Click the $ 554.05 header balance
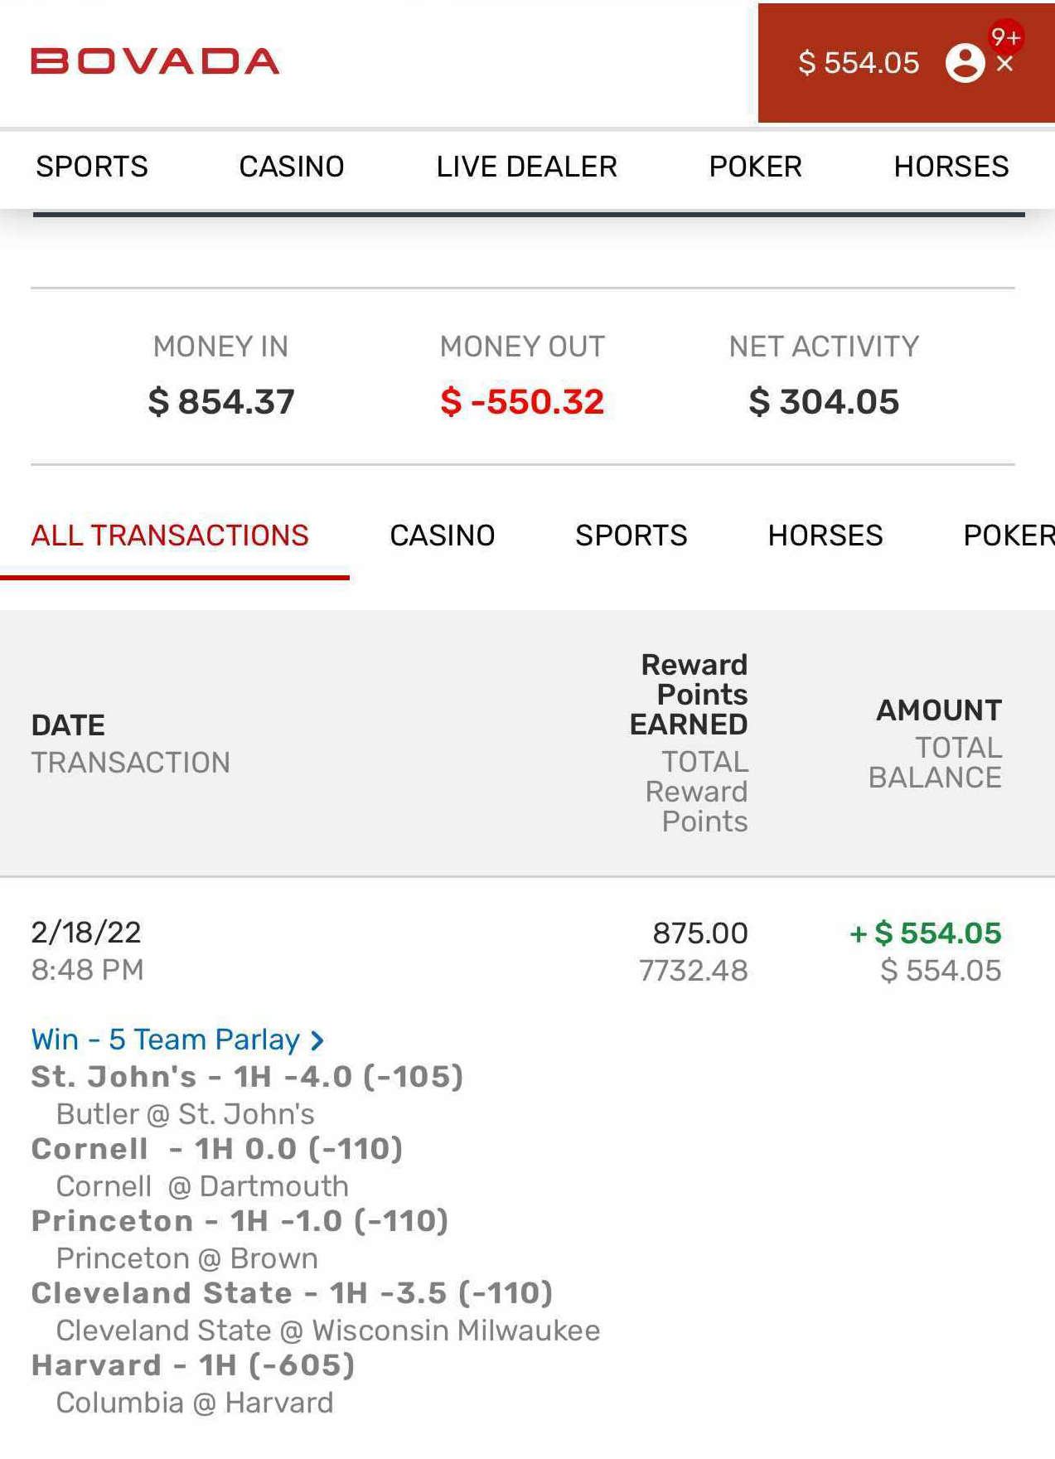This screenshot has height=1459, width=1055. [x=859, y=63]
